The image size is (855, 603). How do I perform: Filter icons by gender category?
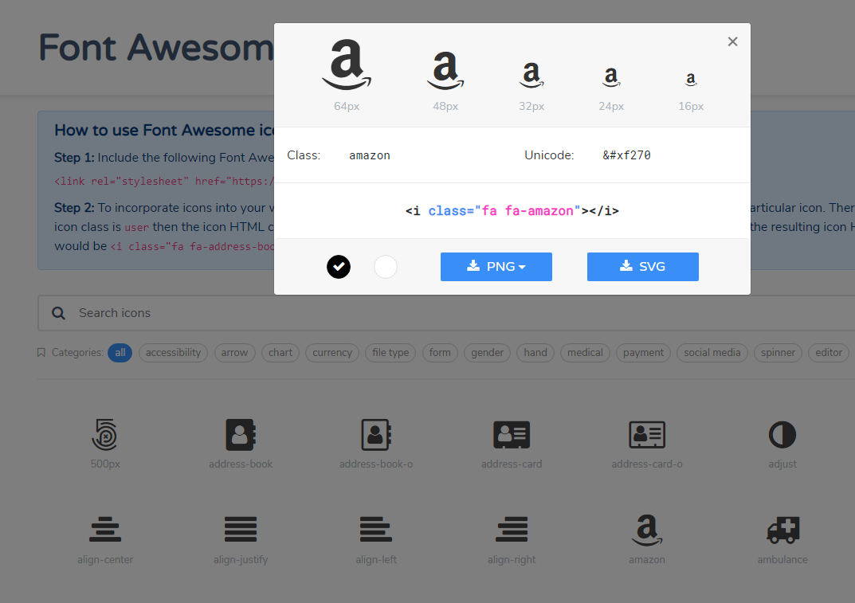488,353
